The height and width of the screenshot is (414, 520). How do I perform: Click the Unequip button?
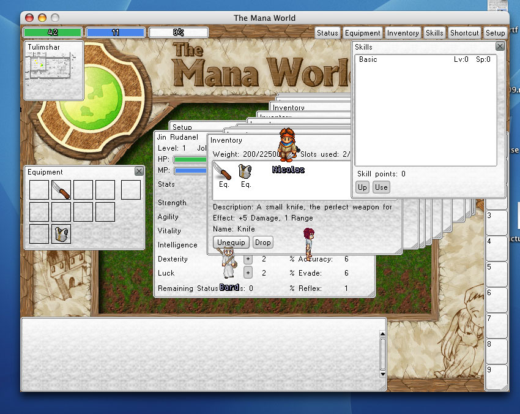click(x=231, y=243)
